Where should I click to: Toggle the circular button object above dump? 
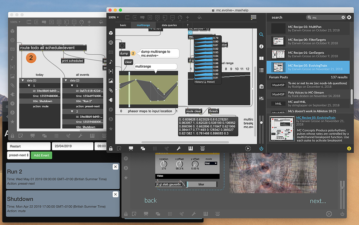coord(122,45)
